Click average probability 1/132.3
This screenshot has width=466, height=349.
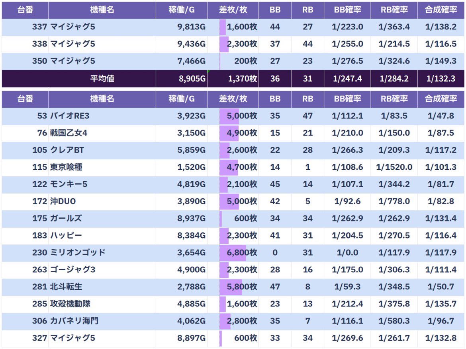click(x=441, y=79)
